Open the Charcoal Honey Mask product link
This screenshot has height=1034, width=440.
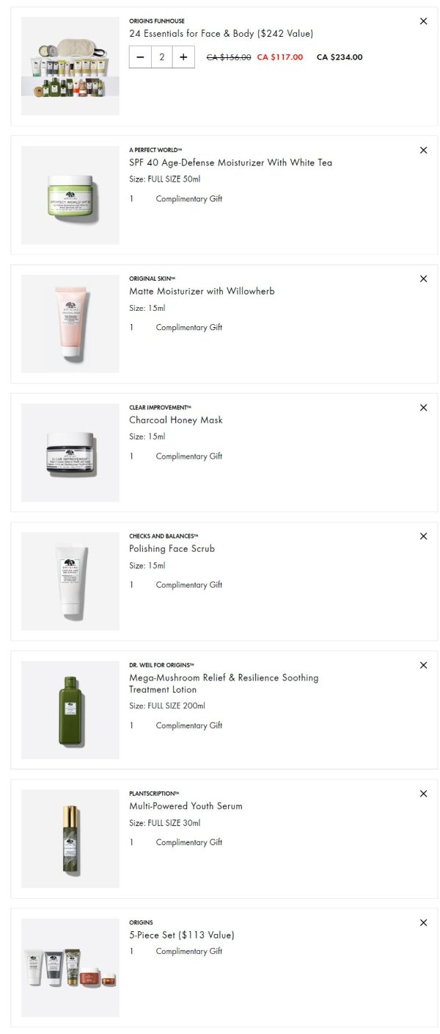pyautogui.click(x=175, y=420)
